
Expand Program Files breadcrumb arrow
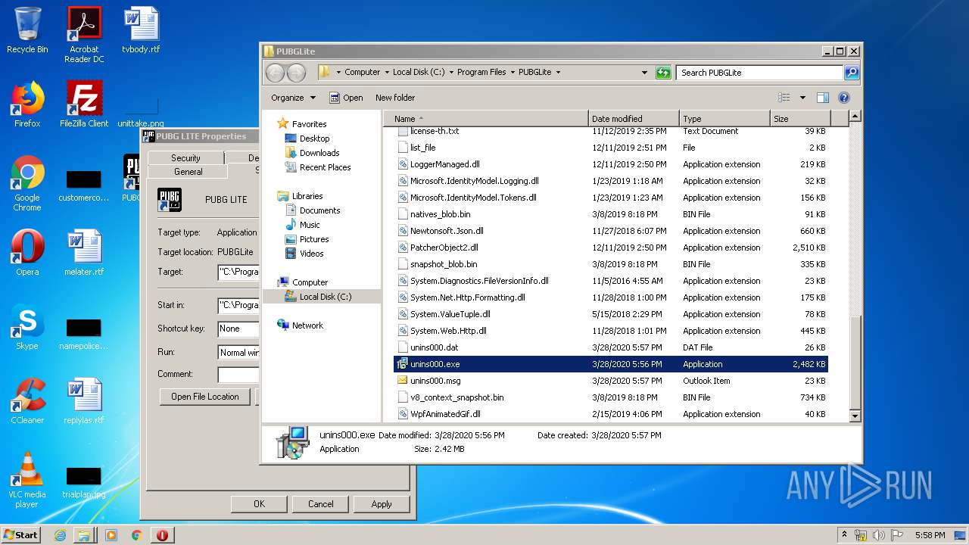512,73
